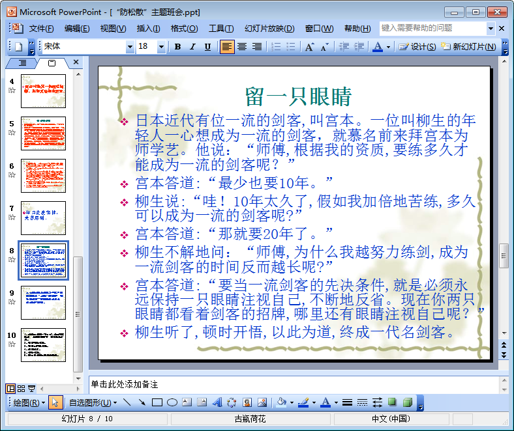Image resolution: width=514 pixels, height=431 pixels.
Task: Select the Arrow drawing tool
Action: point(142,403)
